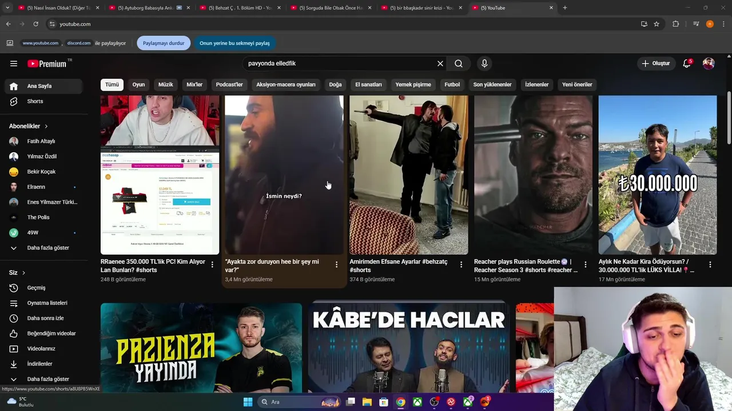Select the Tümü filter chip
The height and width of the screenshot is (411, 732).
point(112,84)
